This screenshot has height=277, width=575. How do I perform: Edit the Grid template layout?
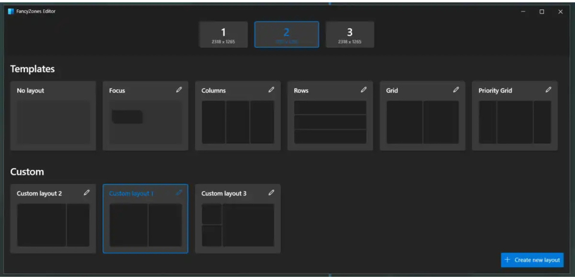[456, 90]
